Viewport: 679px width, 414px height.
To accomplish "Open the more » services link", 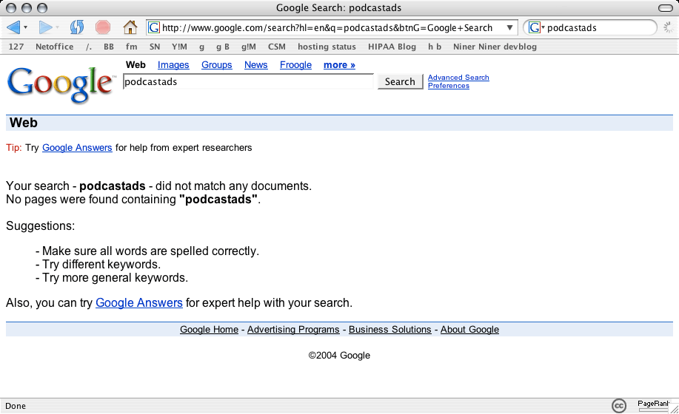I will click(x=339, y=65).
